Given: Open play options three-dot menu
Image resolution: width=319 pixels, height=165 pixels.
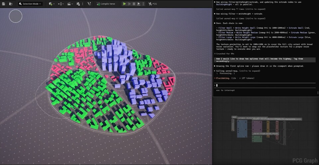Looking at the screenshot, I should pyautogui.click(x=143, y=4).
